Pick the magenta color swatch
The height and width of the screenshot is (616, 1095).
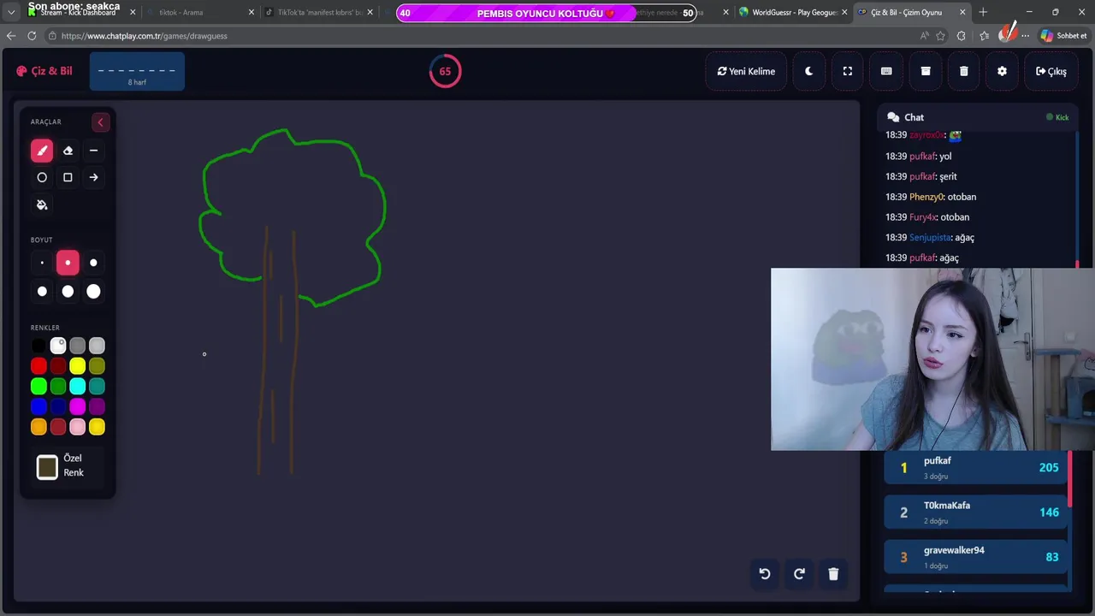tap(78, 406)
